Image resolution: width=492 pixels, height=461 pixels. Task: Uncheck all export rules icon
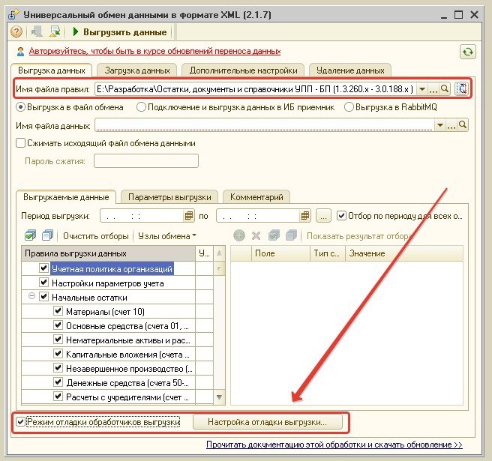pos(47,235)
